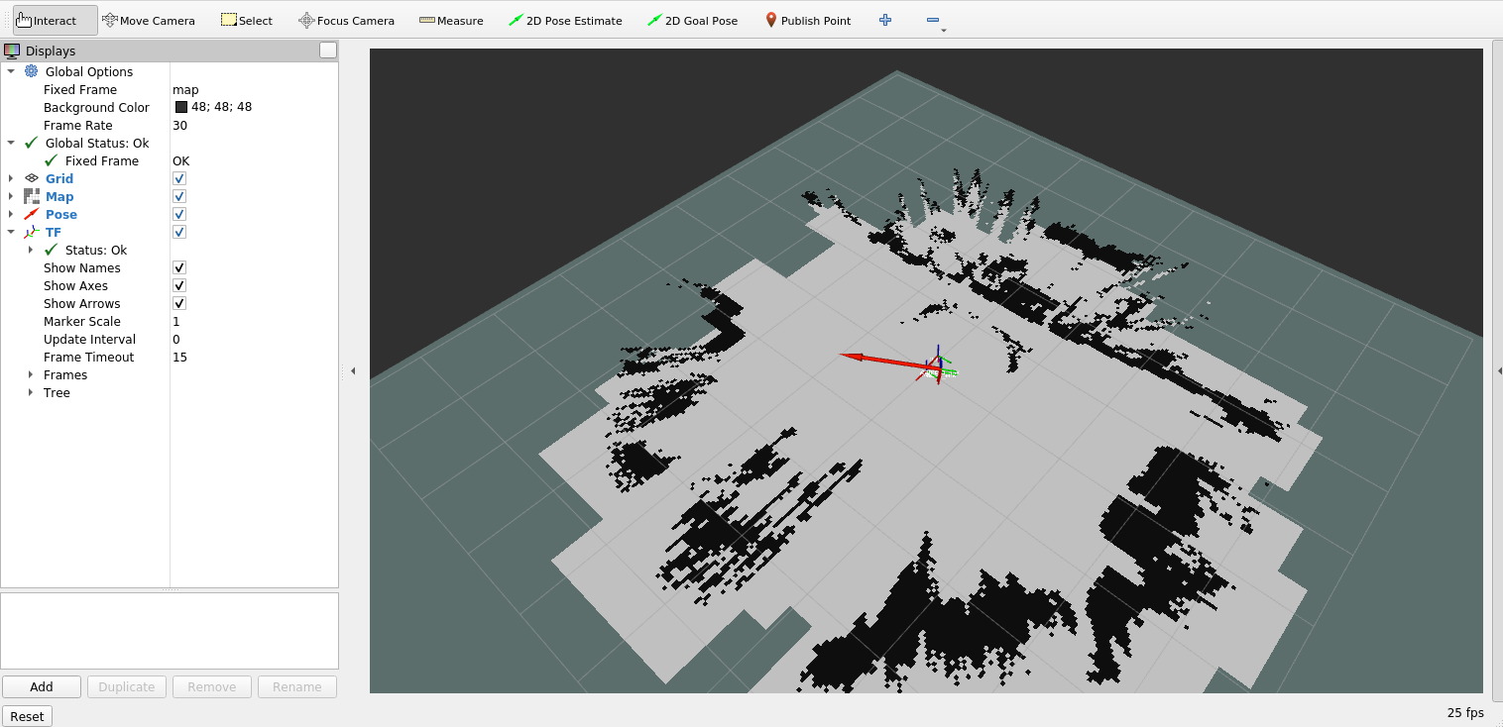Activate 2D Pose Estimate tool
This screenshot has height=727, width=1503.
point(565,21)
